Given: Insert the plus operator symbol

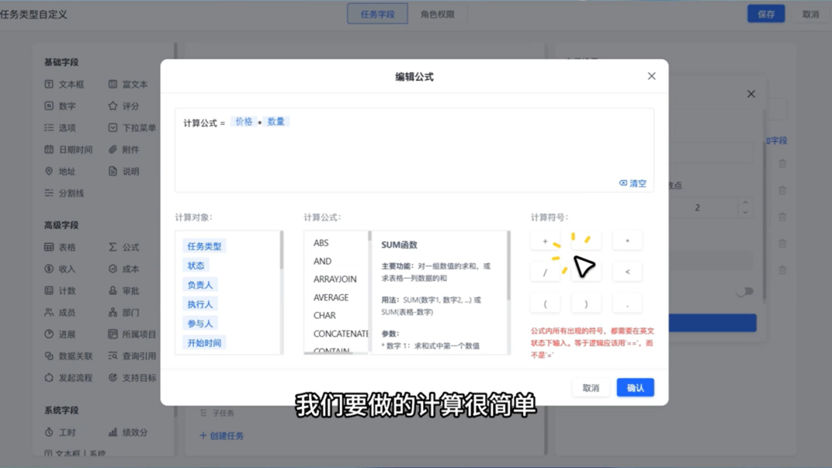Looking at the screenshot, I should click(545, 241).
